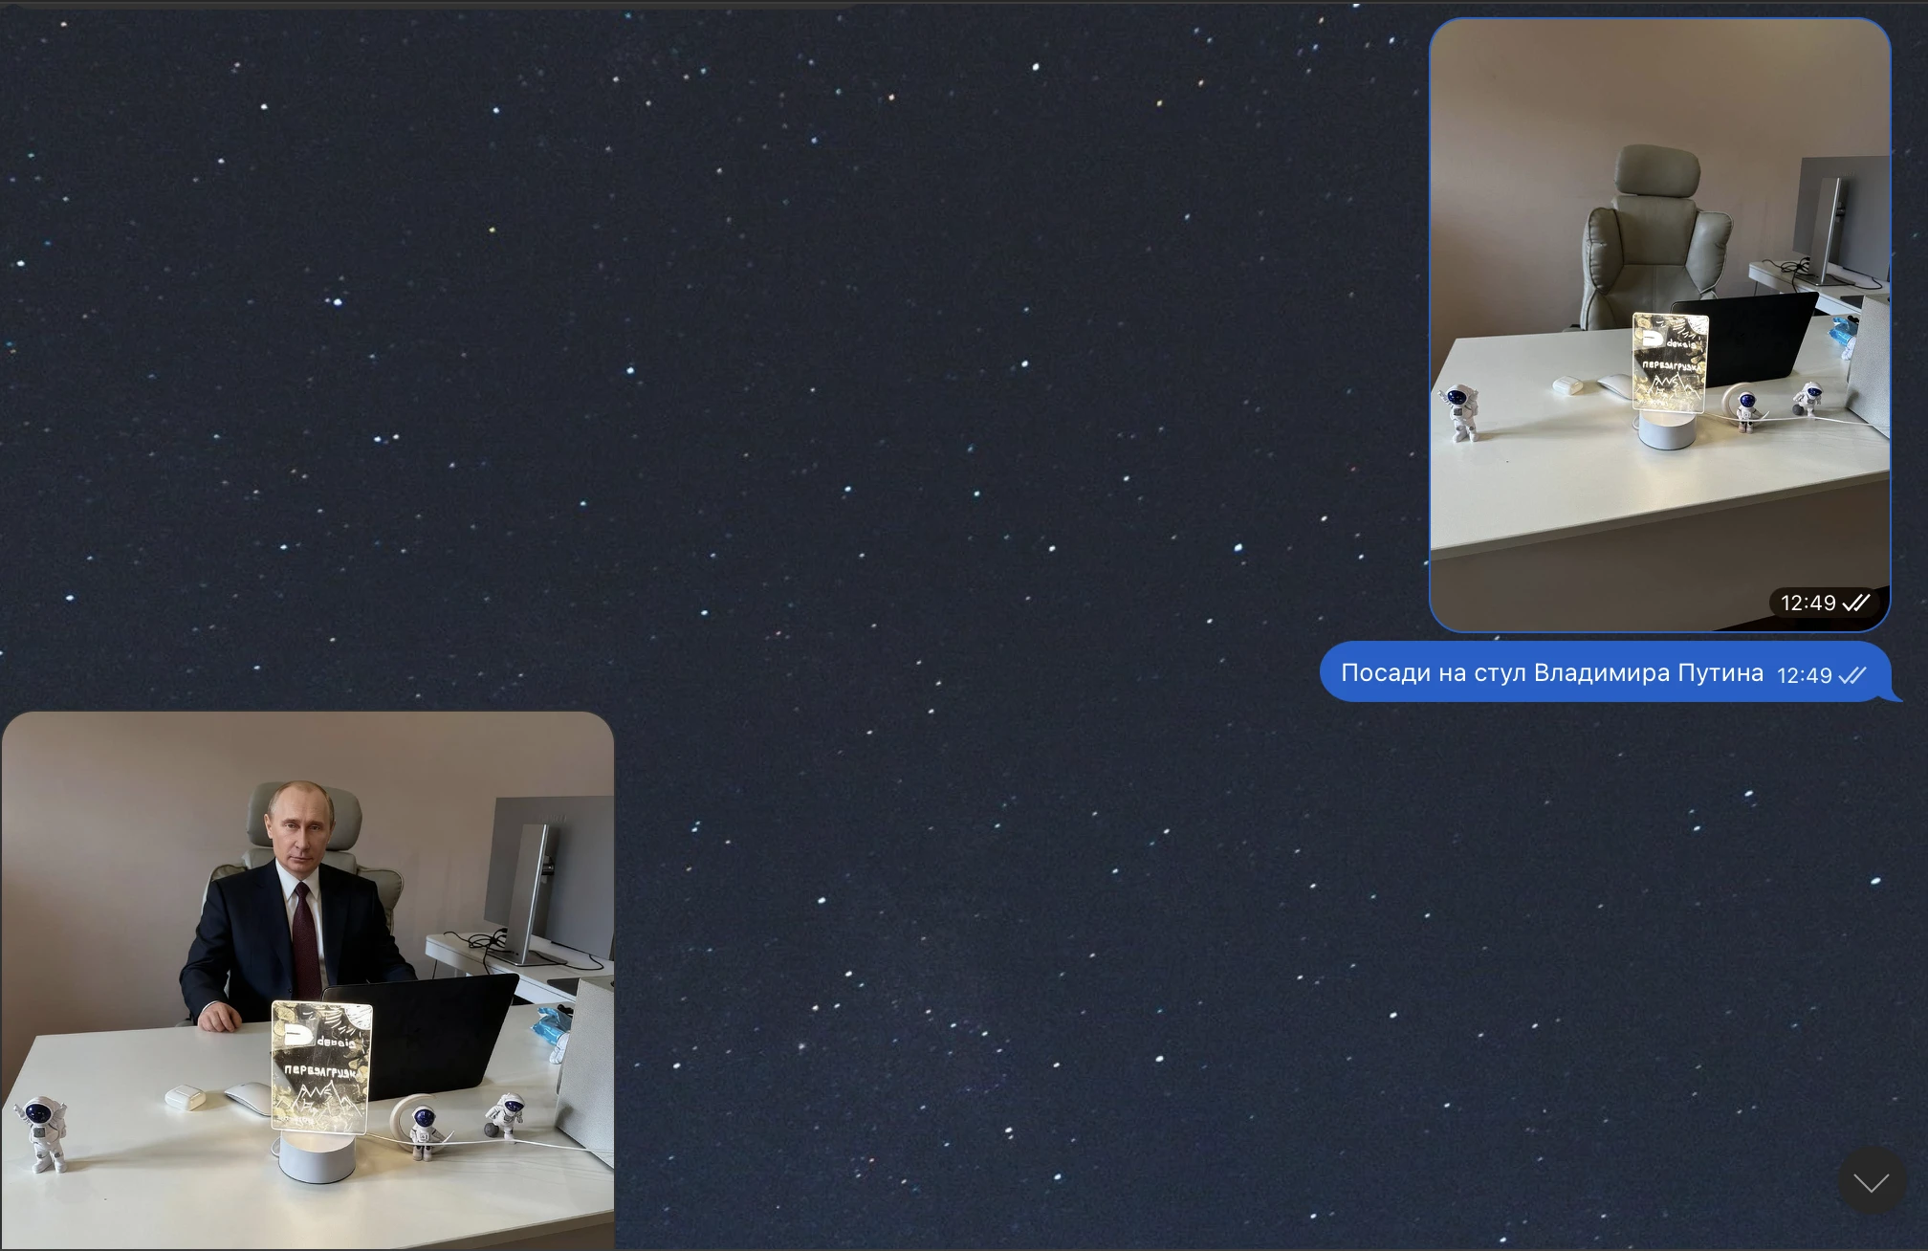The height and width of the screenshot is (1251, 1928).
Task: Click the scroll-to-bottom chevron button
Action: click(x=1871, y=1182)
